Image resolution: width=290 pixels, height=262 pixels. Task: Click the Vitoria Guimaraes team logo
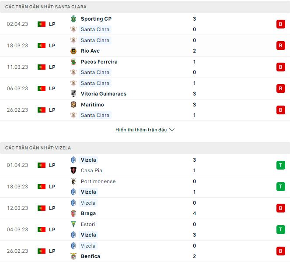click(73, 94)
